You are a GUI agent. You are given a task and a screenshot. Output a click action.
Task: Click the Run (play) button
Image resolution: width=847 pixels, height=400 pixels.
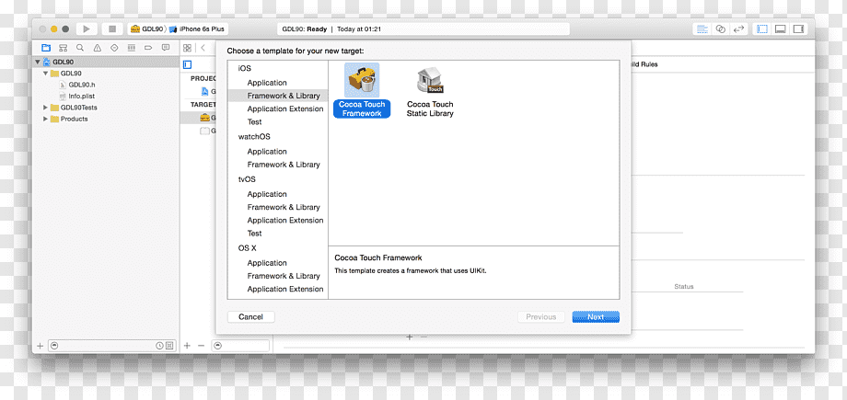point(87,29)
